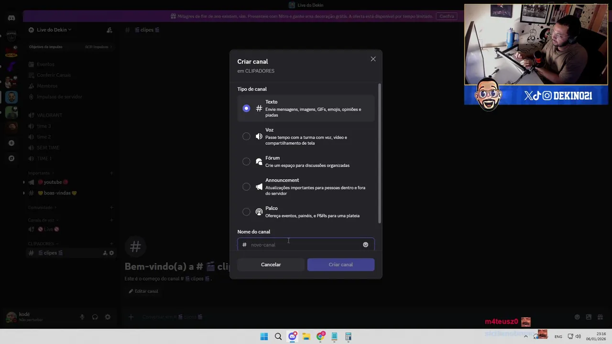The image size is (612, 344).
Task: Expand the Importante category
Action: pyautogui.click(x=40, y=173)
